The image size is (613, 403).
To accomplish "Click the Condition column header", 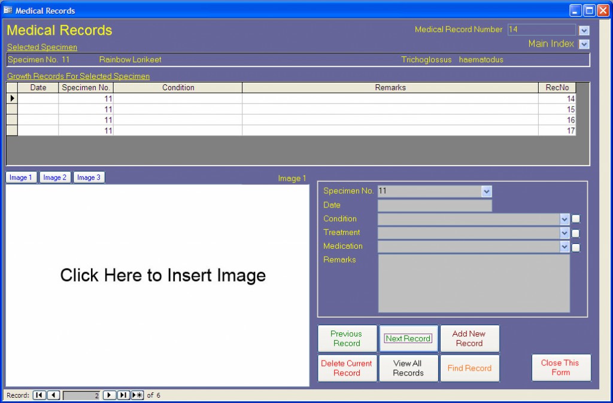I will [178, 87].
